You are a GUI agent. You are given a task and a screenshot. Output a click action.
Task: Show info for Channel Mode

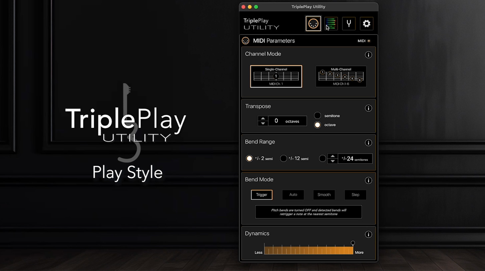tap(368, 55)
